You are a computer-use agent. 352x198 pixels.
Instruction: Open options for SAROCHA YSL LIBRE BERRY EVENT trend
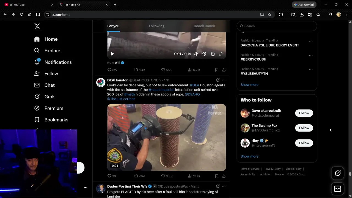311,41
